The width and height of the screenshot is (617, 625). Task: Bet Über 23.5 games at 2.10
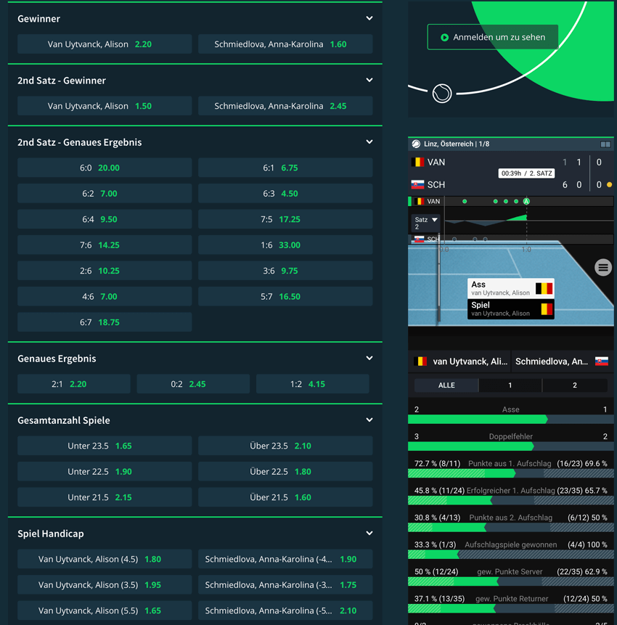click(285, 446)
